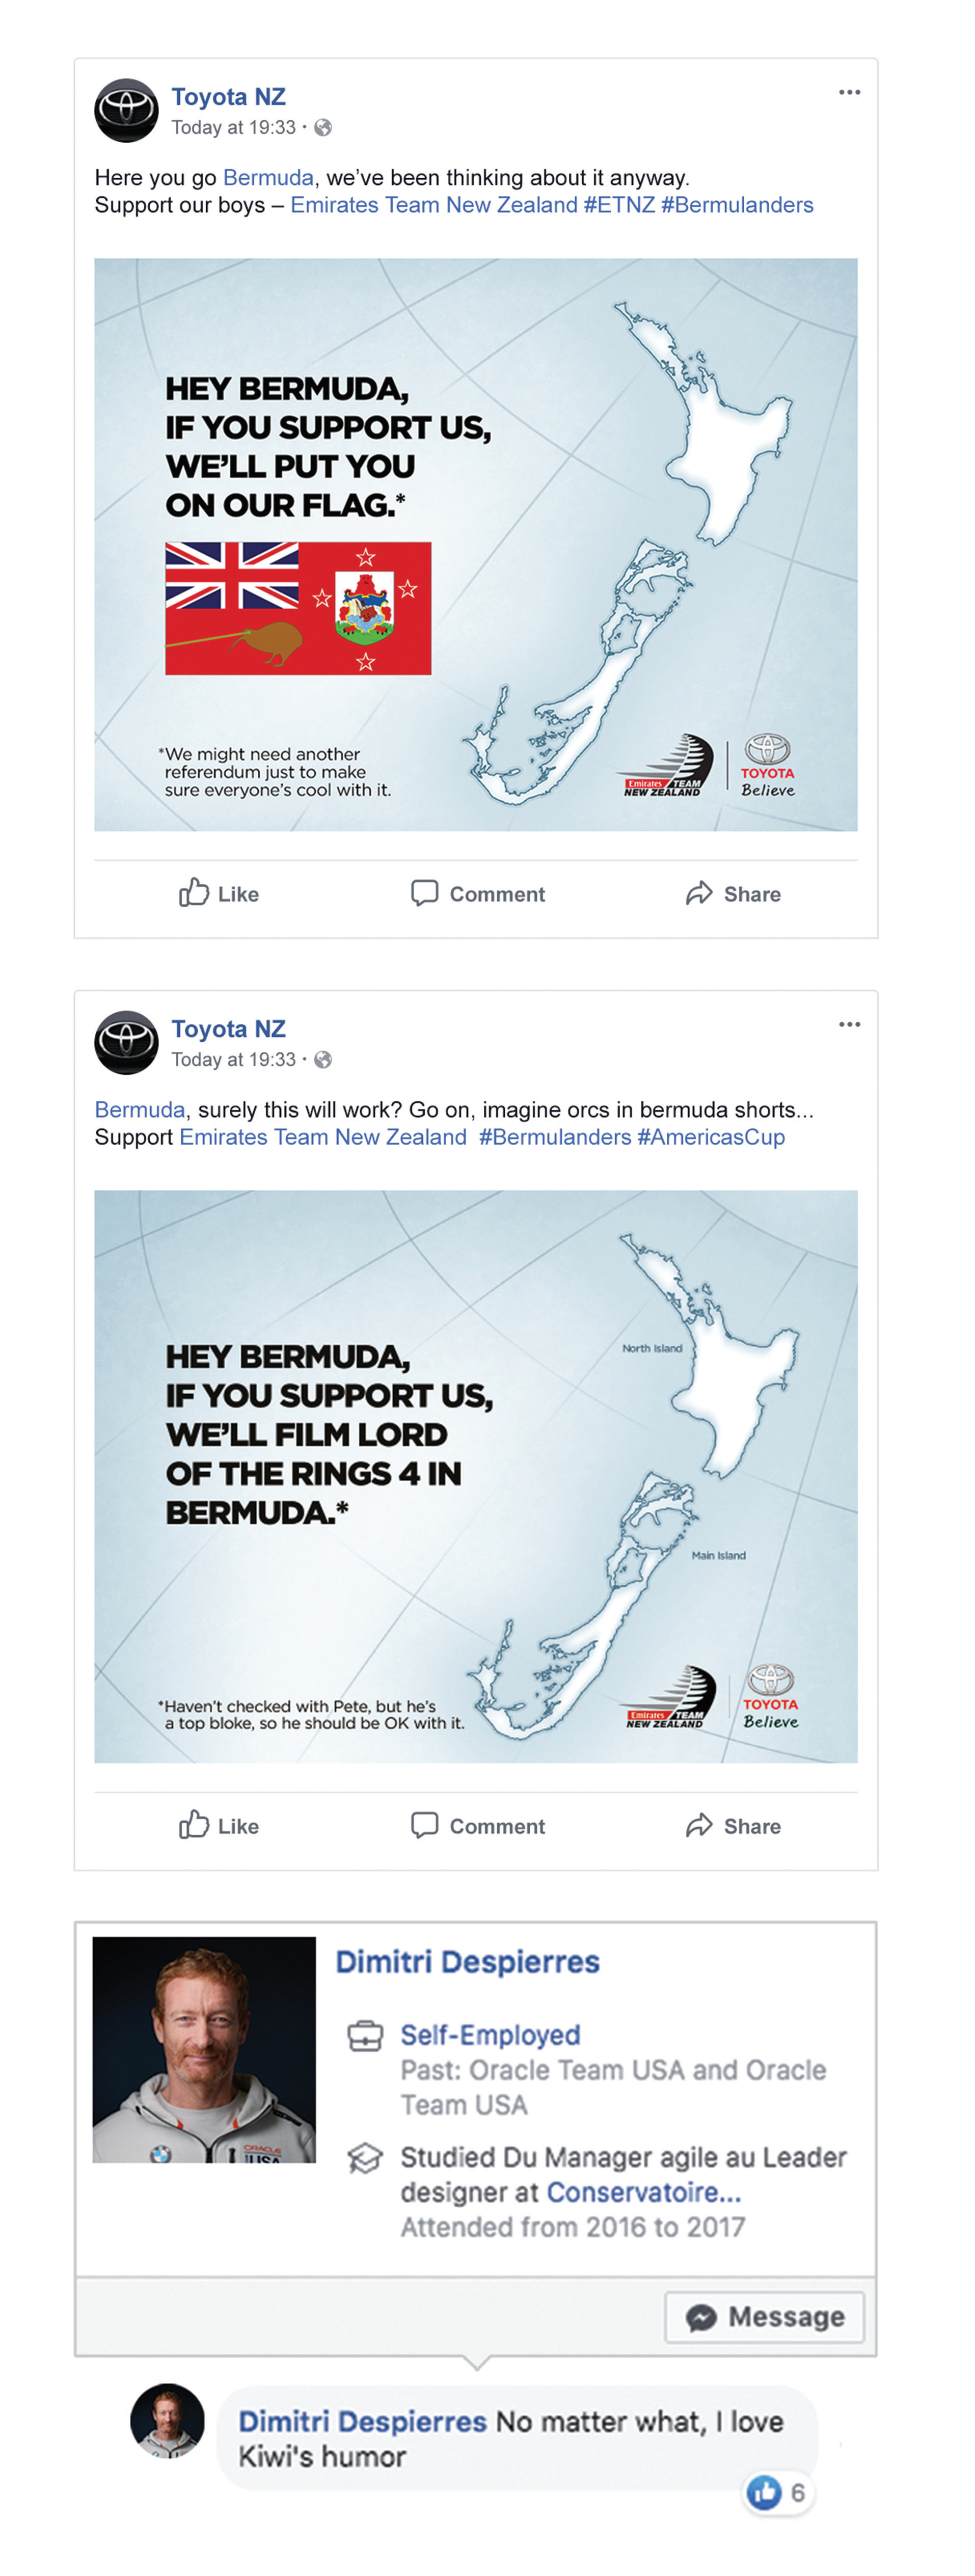Open the Bermuda flag advert image
Viewport: 975px width, 2576px height.
point(476,544)
